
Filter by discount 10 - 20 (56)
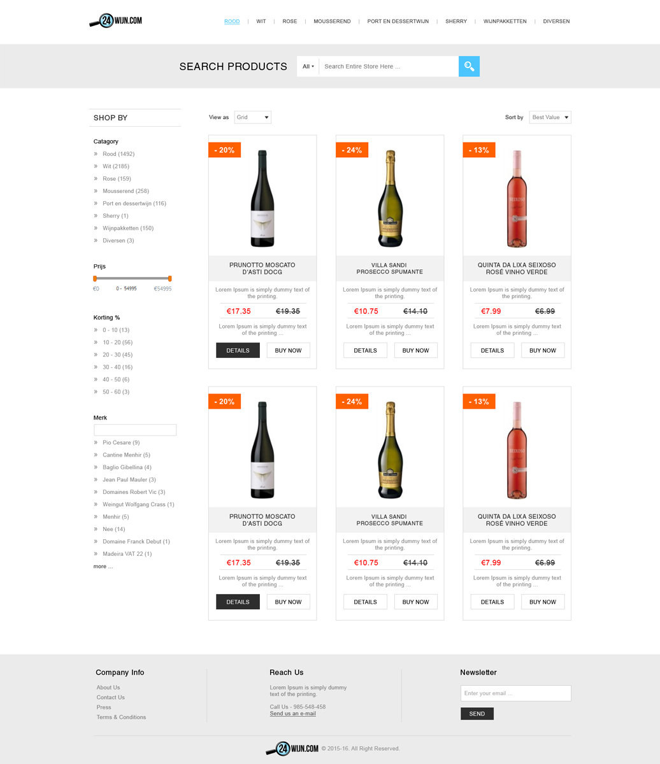pyautogui.click(x=118, y=343)
